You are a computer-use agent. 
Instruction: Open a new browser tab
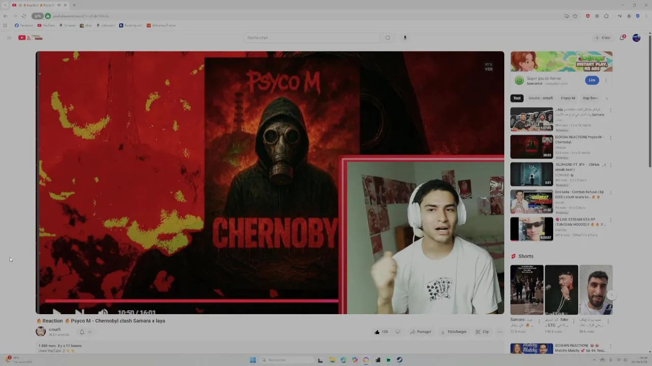click(74, 5)
